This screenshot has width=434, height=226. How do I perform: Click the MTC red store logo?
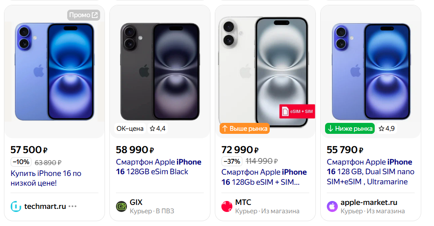(x=227, y=206)
